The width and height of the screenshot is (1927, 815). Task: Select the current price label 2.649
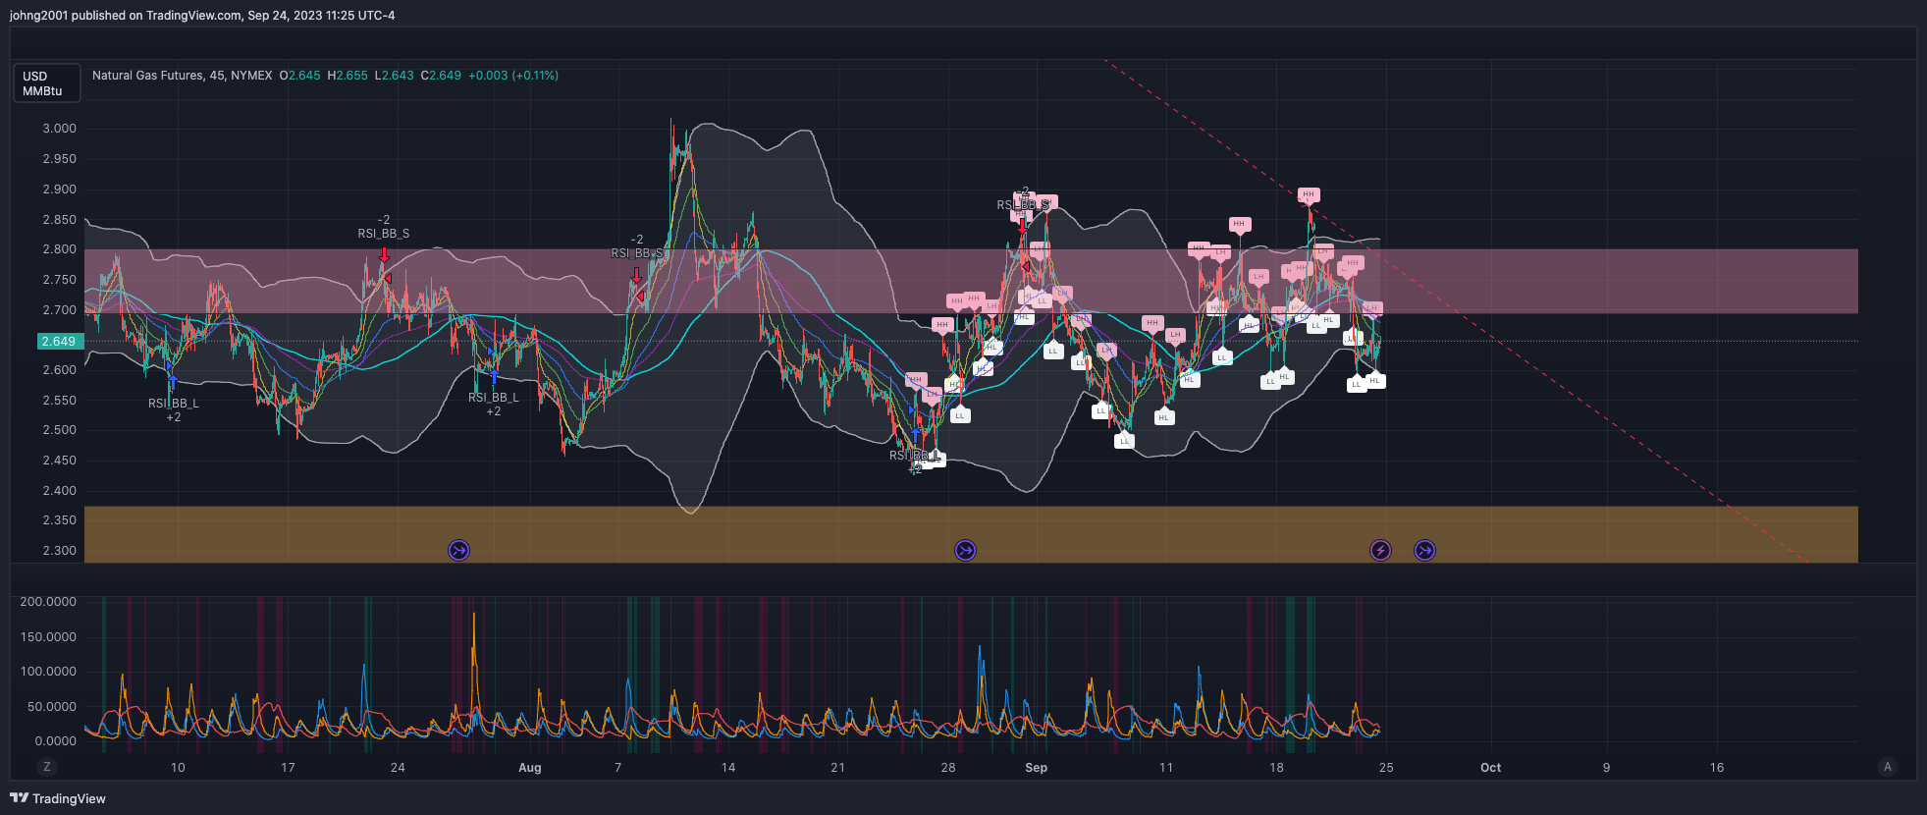point(60,342)
